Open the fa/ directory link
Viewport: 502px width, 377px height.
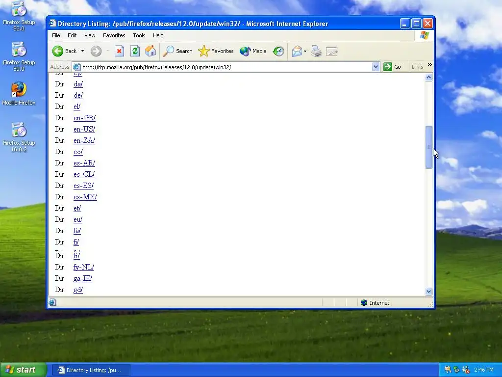coord(77,231)
